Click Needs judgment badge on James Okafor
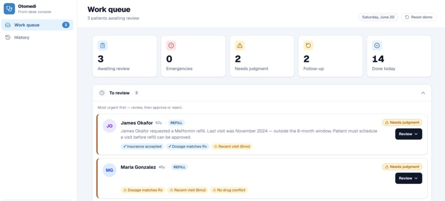The width and height of the screenshot is (445, 201). click(402, 123)
